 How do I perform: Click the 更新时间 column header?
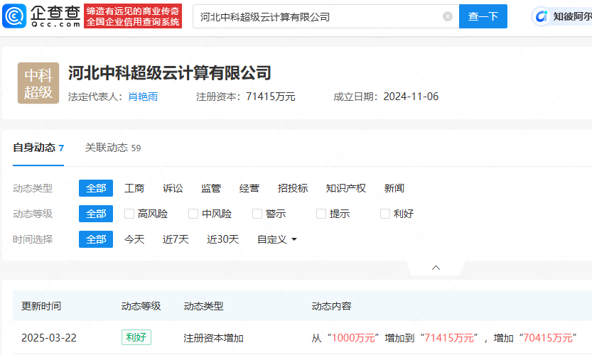[41, 306]
